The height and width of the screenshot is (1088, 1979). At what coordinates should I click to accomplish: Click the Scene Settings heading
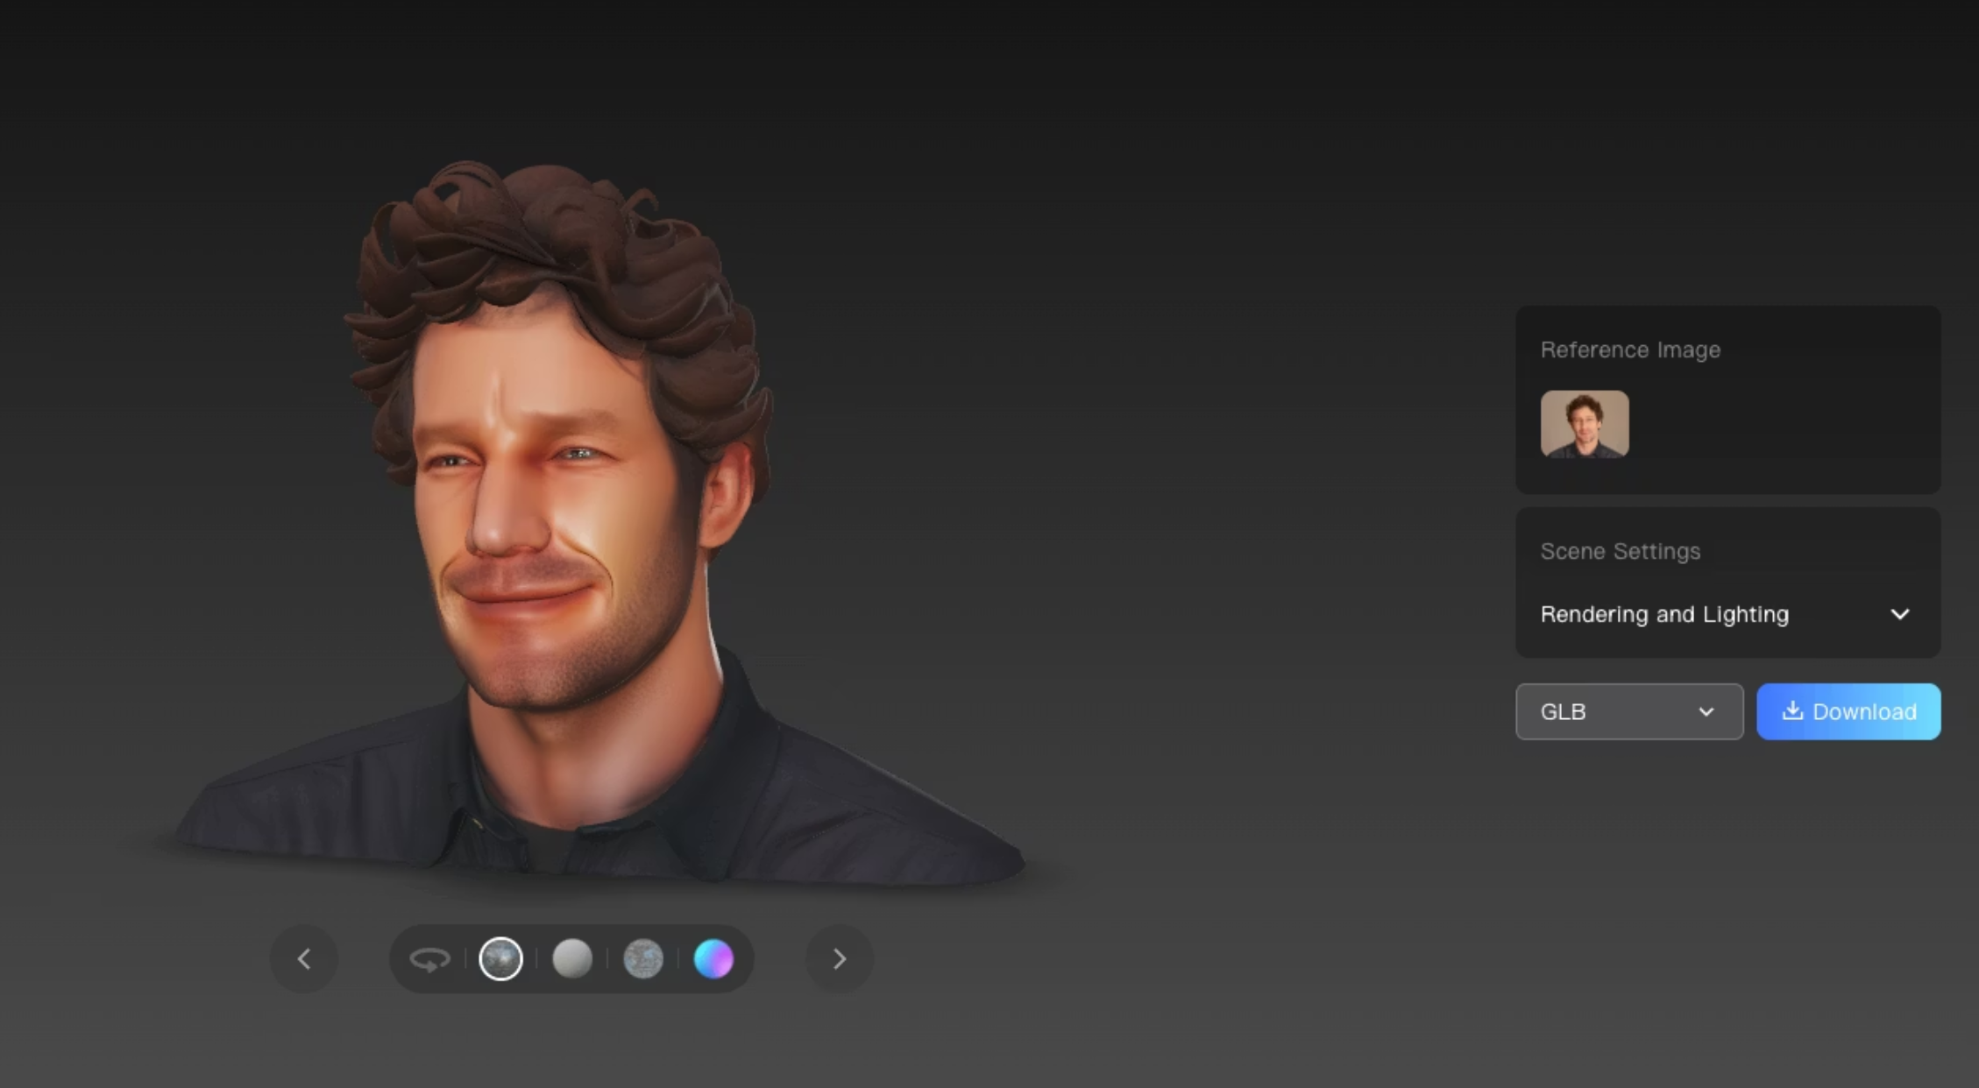(x=1620, y=551)
